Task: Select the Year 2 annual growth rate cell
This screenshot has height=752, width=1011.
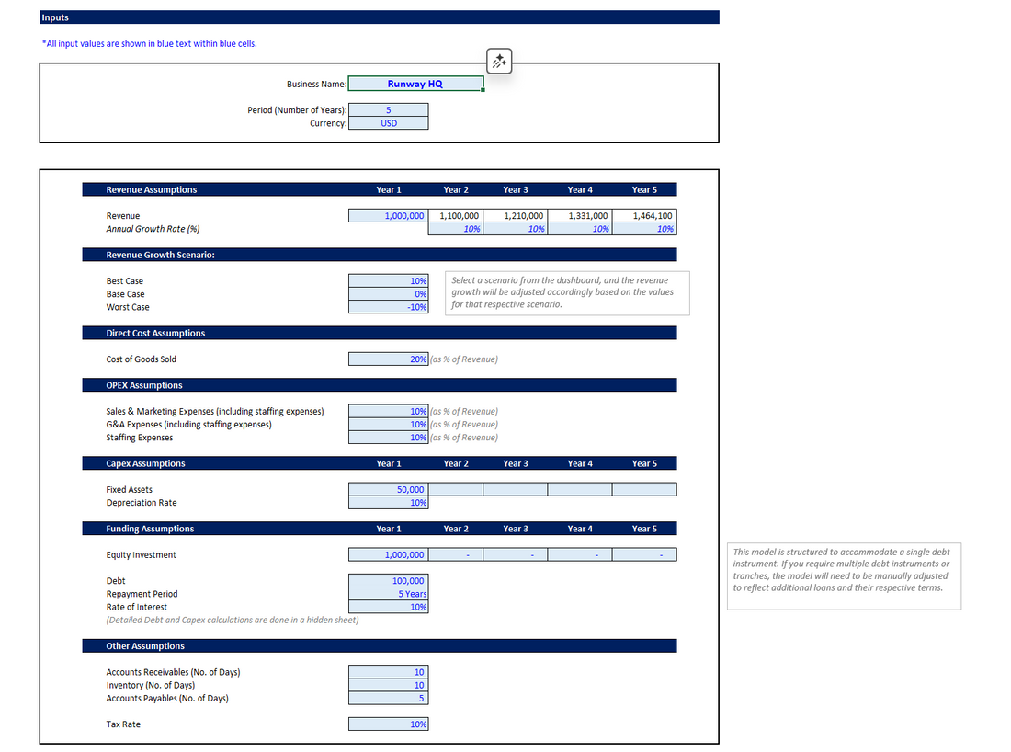Action: (x=457, y=228)
